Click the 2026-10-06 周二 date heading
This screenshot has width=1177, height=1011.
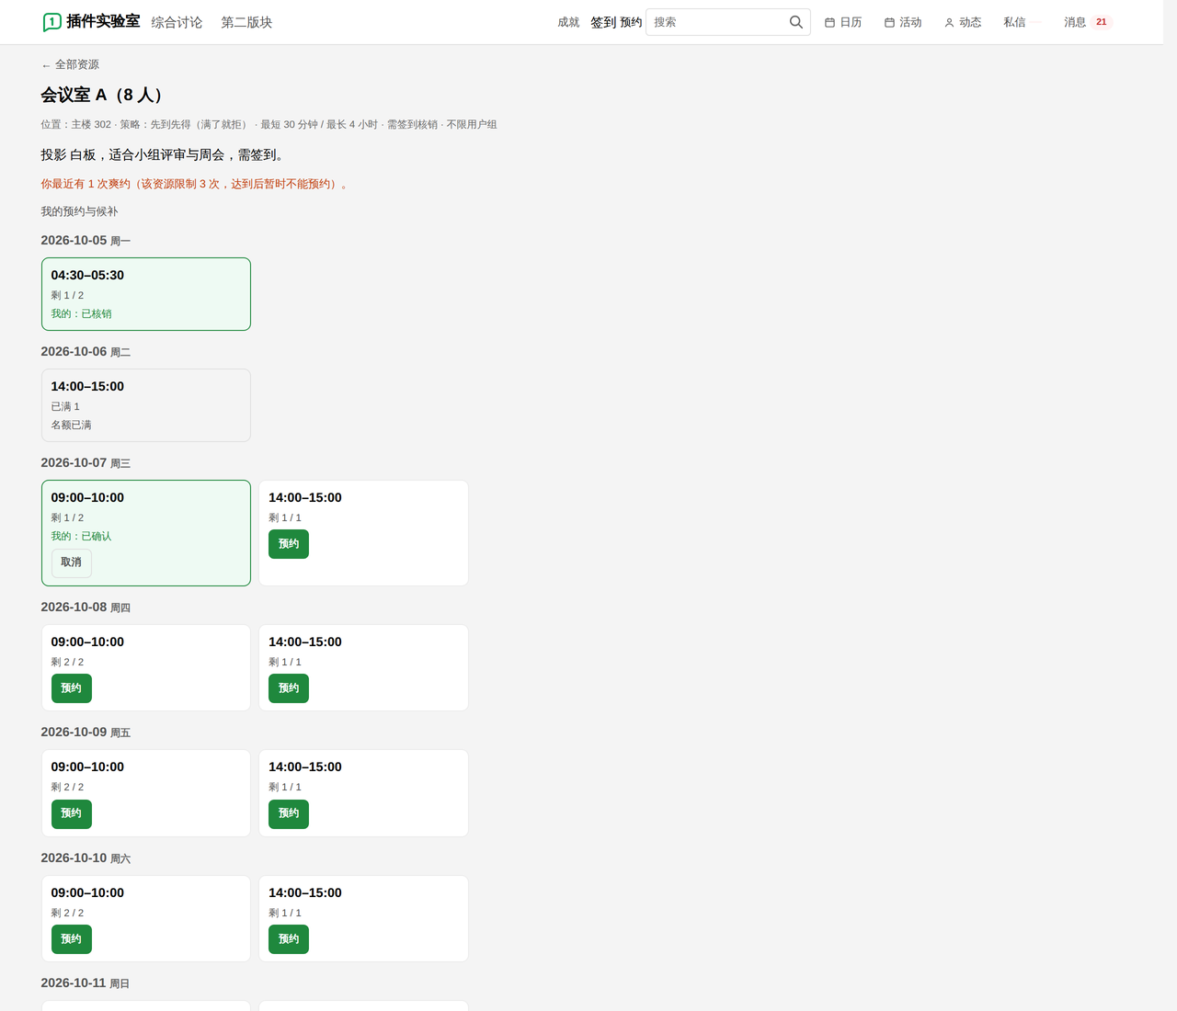click(x=86, y=352)
